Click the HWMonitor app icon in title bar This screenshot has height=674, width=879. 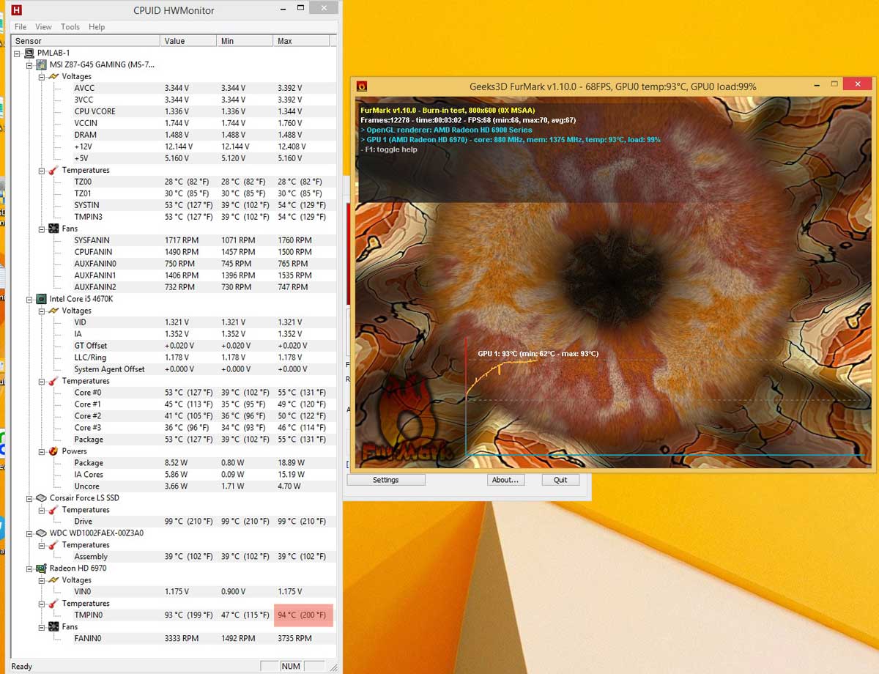pos(17,10)
